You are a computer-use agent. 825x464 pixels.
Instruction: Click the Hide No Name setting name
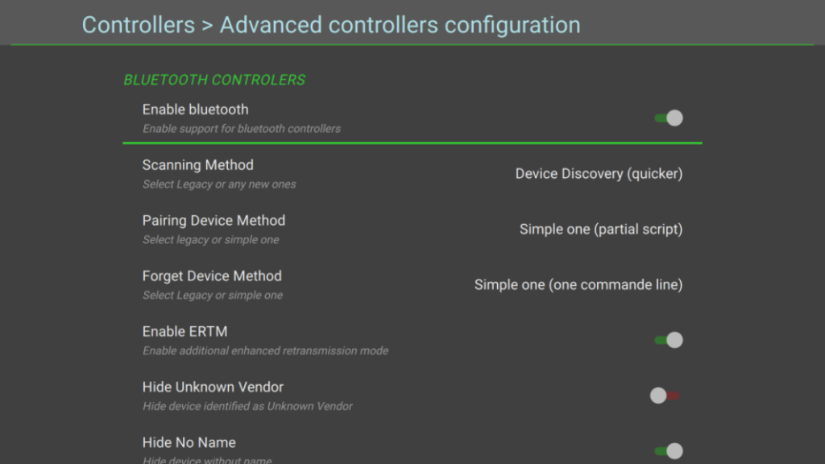pyautogui.click(x=189, y=442)
